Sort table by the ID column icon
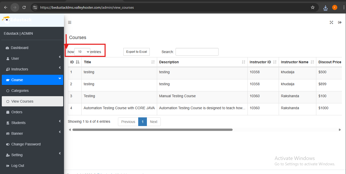This screenshot has width=346, height=174. click(78, 62)
